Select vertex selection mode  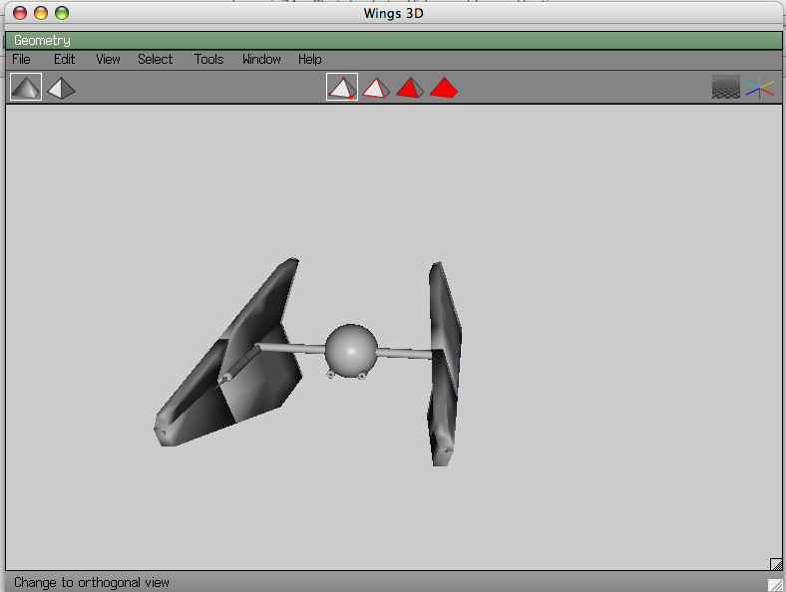tap(342, 88)
